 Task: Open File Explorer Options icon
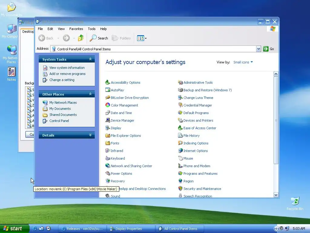(x=107, y=136)
